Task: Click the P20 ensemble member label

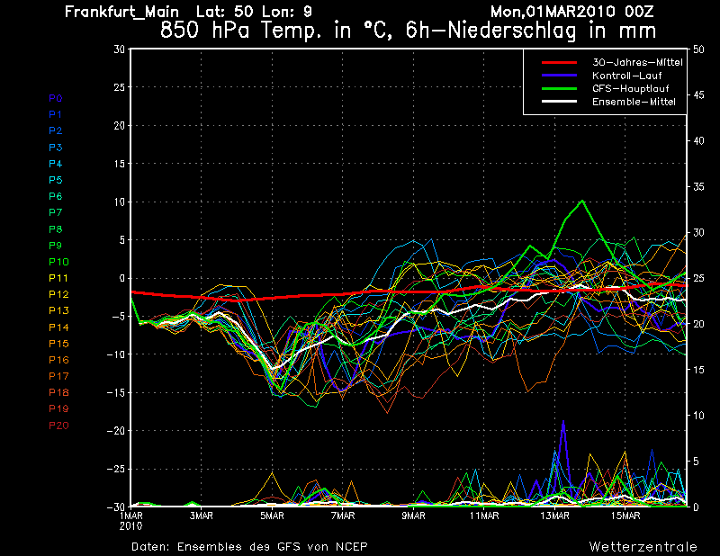Action: coord(57,426)
